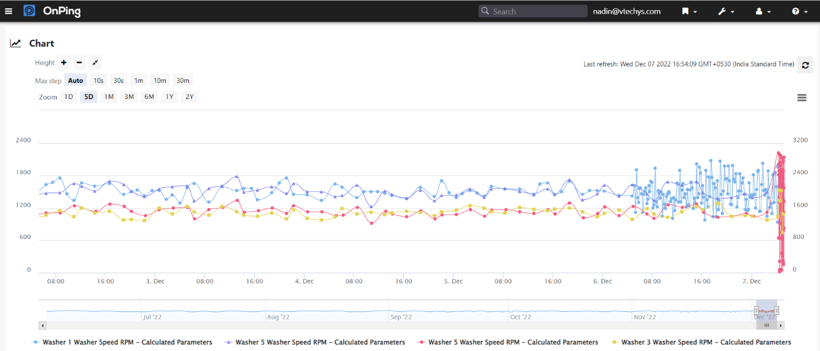This screenshot has height=351, width=820.
Task: Toggle red Washer 5 Washer Speed RPM legend
Action: tap(508, 342)
